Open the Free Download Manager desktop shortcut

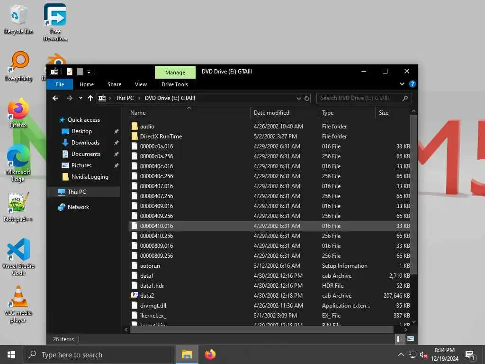pyautogui.click(x=55, y=22)
